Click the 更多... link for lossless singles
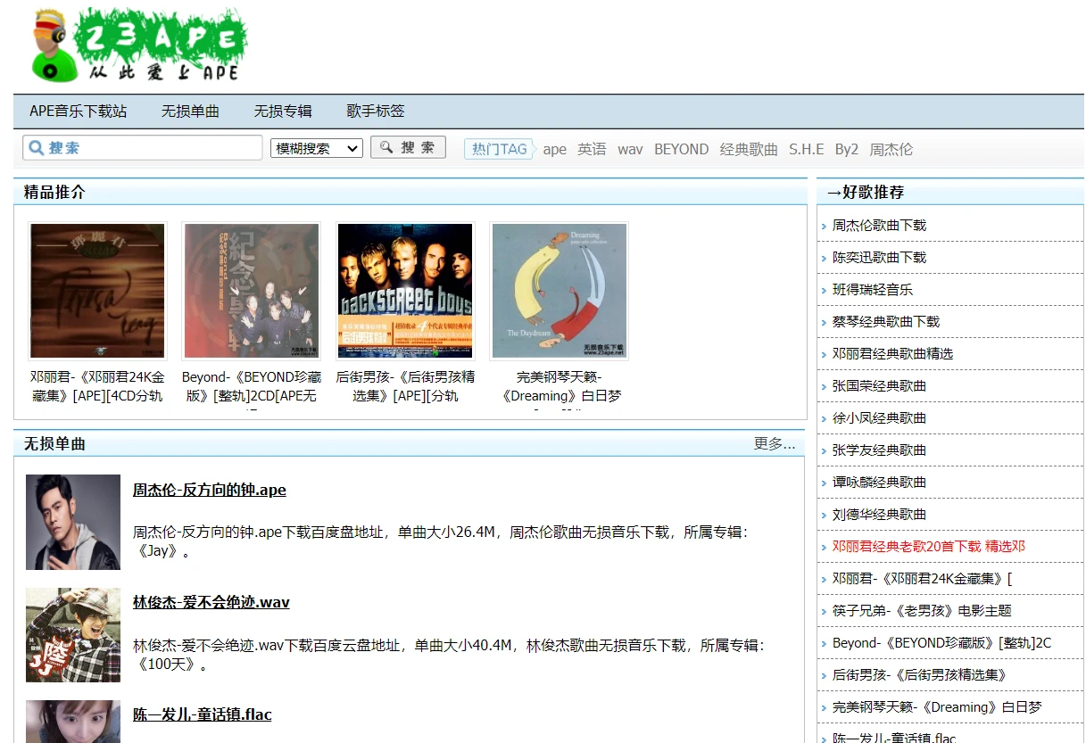This screenshot has height=743, width=1086. point(774,443)
